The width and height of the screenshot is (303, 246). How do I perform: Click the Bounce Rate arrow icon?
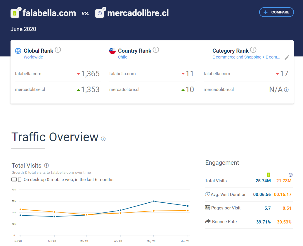click(x=208, y=221)
